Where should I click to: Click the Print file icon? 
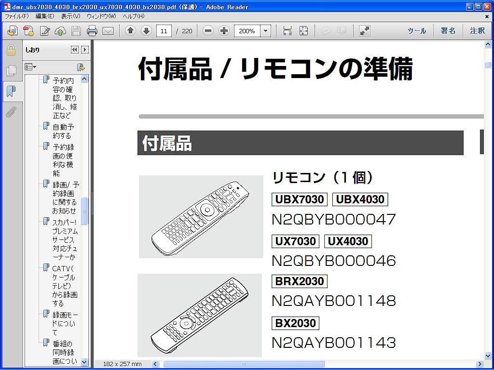[x=92, y=31]
